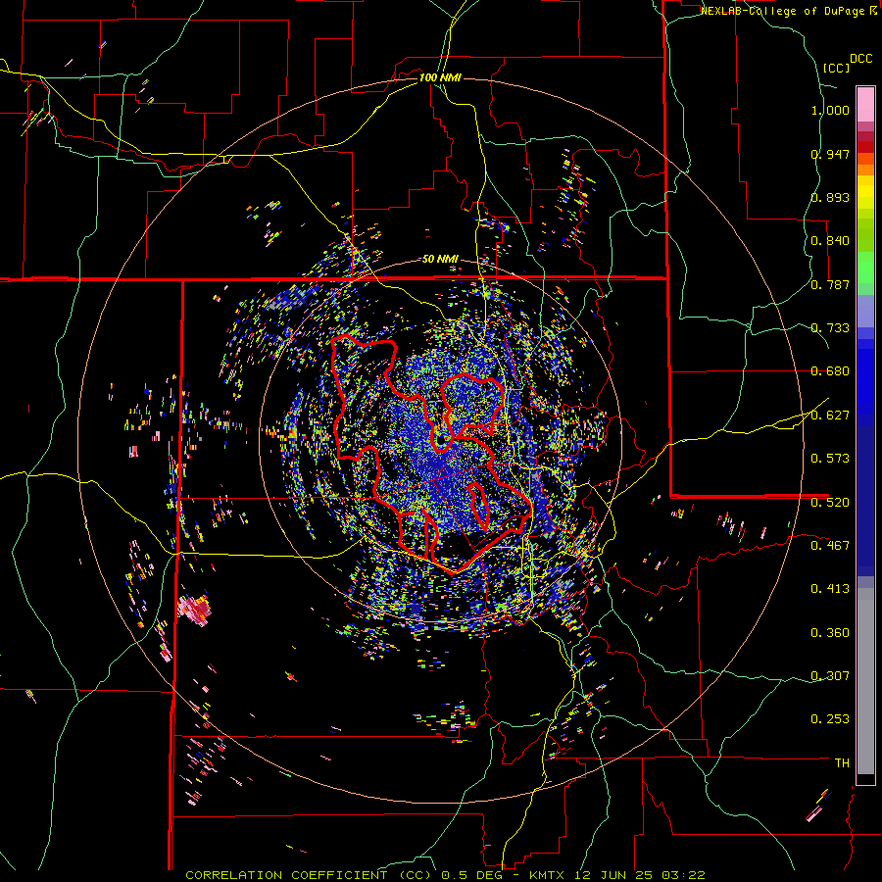This screenshot has height=882, width=882.
Task: Click the [CC] units label
Action: (x=837, y=68)
